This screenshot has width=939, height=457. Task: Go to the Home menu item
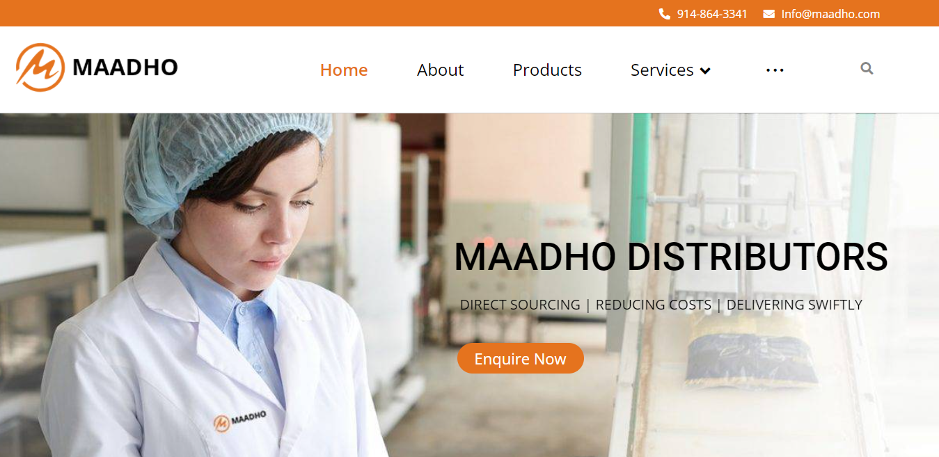tap(344, 70)
